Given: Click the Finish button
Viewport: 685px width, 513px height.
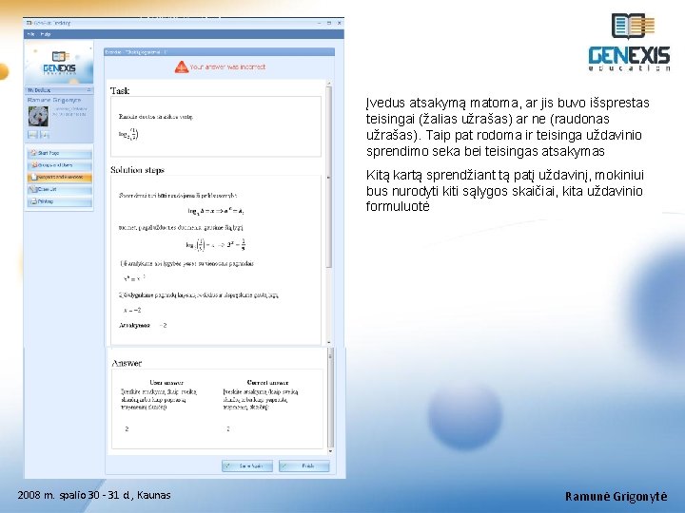Looking at the screenshot, I should 304,465.
